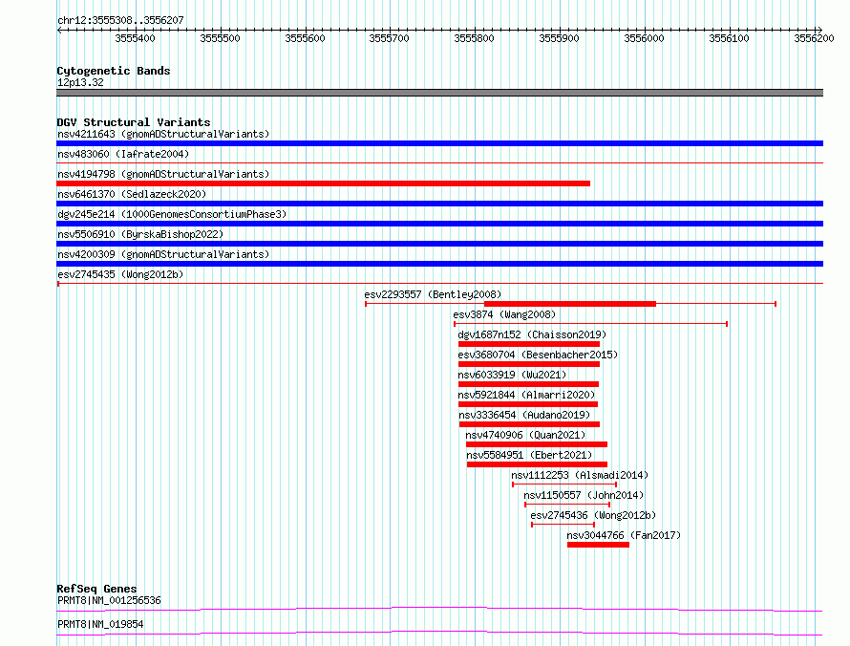This screenshot has width=850, height=646.
Task: Select the blue bar under nsv4211643
Action: point(439,143)
